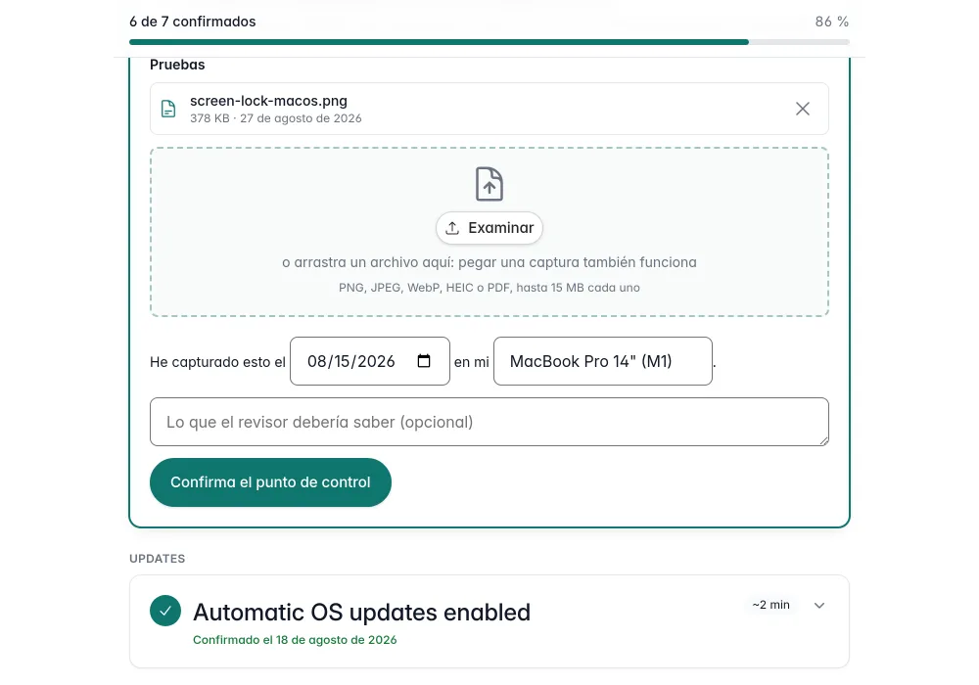
Task: Click the progress bar of confirmed checkpoints
Action: (x=489, y=42)
